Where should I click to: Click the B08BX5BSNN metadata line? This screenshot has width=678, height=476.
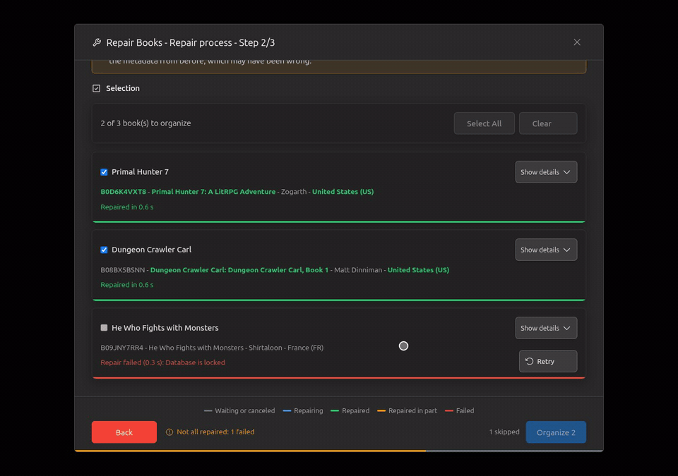click(275, 269)
